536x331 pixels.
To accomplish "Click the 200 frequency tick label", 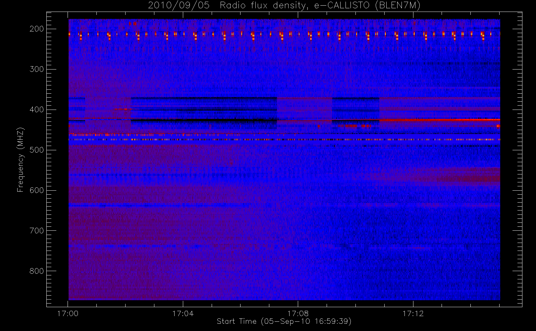I will [x=36, y=29].
